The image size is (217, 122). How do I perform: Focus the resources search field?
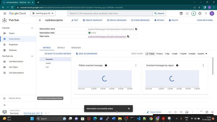pos(110,14)
